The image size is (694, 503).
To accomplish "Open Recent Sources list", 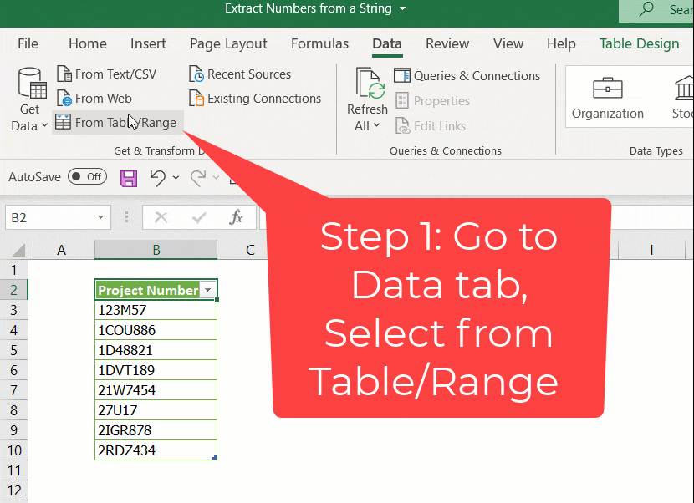I will click(x=240, y=74).
